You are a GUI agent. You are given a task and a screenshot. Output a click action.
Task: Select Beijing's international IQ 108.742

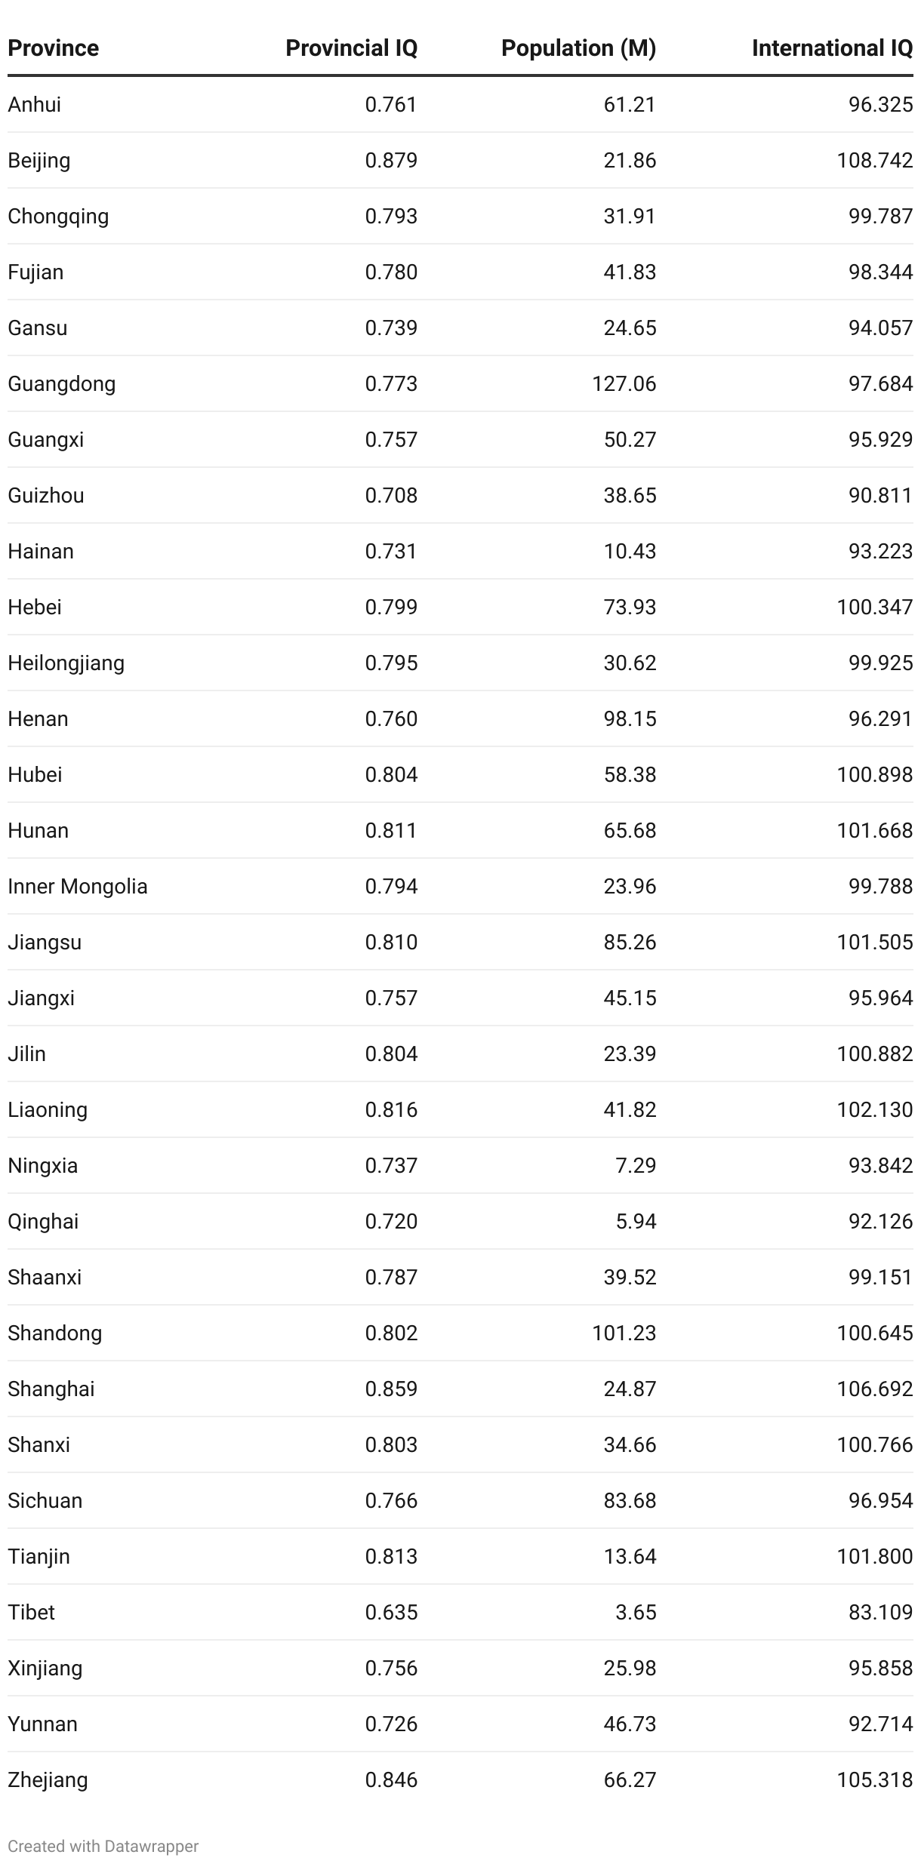click(874, 160)
